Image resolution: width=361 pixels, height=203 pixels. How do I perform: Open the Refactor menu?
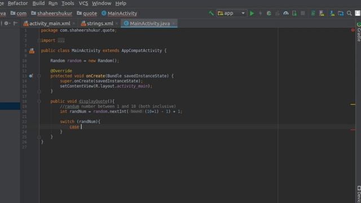point(17,3)
